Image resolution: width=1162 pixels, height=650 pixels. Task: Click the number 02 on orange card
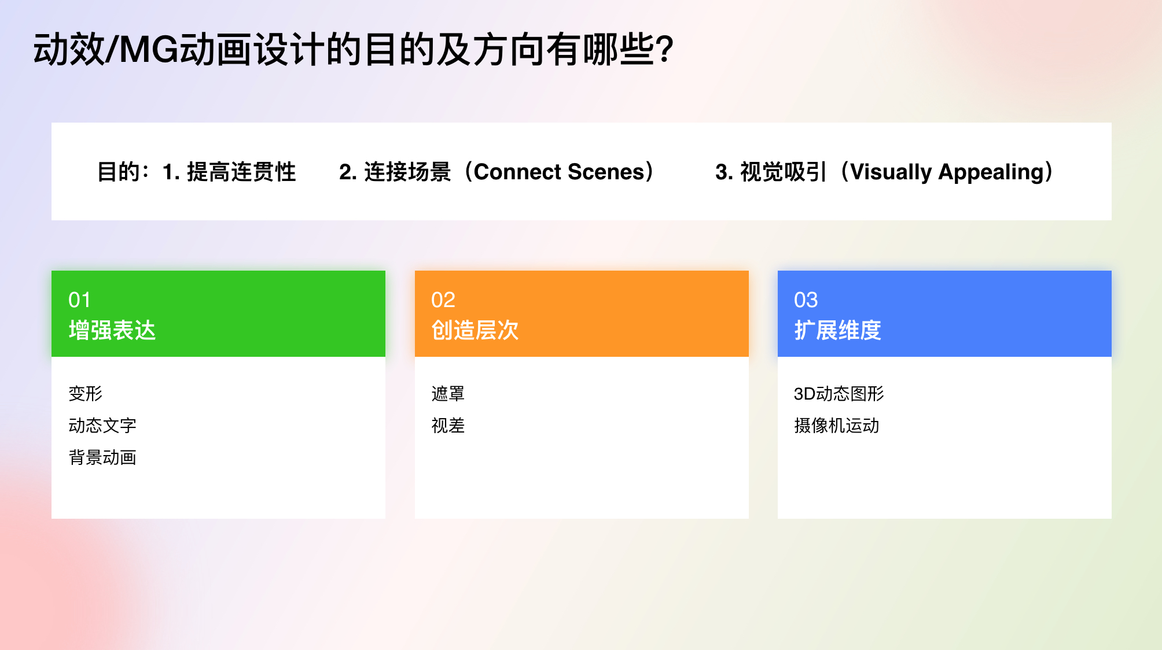(443, 300)
